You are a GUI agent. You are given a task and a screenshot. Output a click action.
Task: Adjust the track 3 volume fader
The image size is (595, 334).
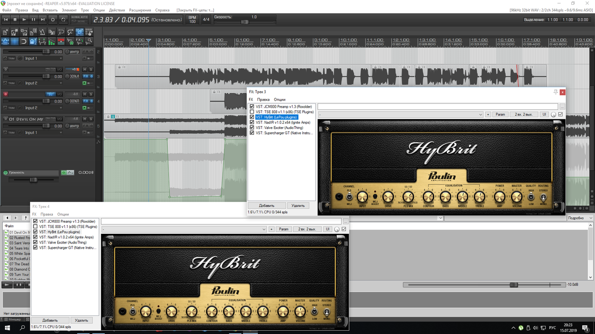click(x=46, y=76)
